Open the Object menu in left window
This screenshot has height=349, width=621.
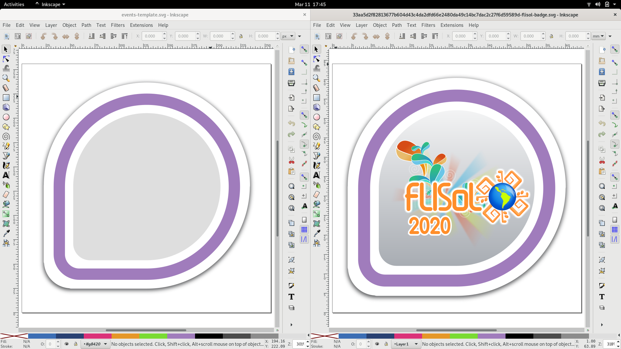click(x=69, y=25)
